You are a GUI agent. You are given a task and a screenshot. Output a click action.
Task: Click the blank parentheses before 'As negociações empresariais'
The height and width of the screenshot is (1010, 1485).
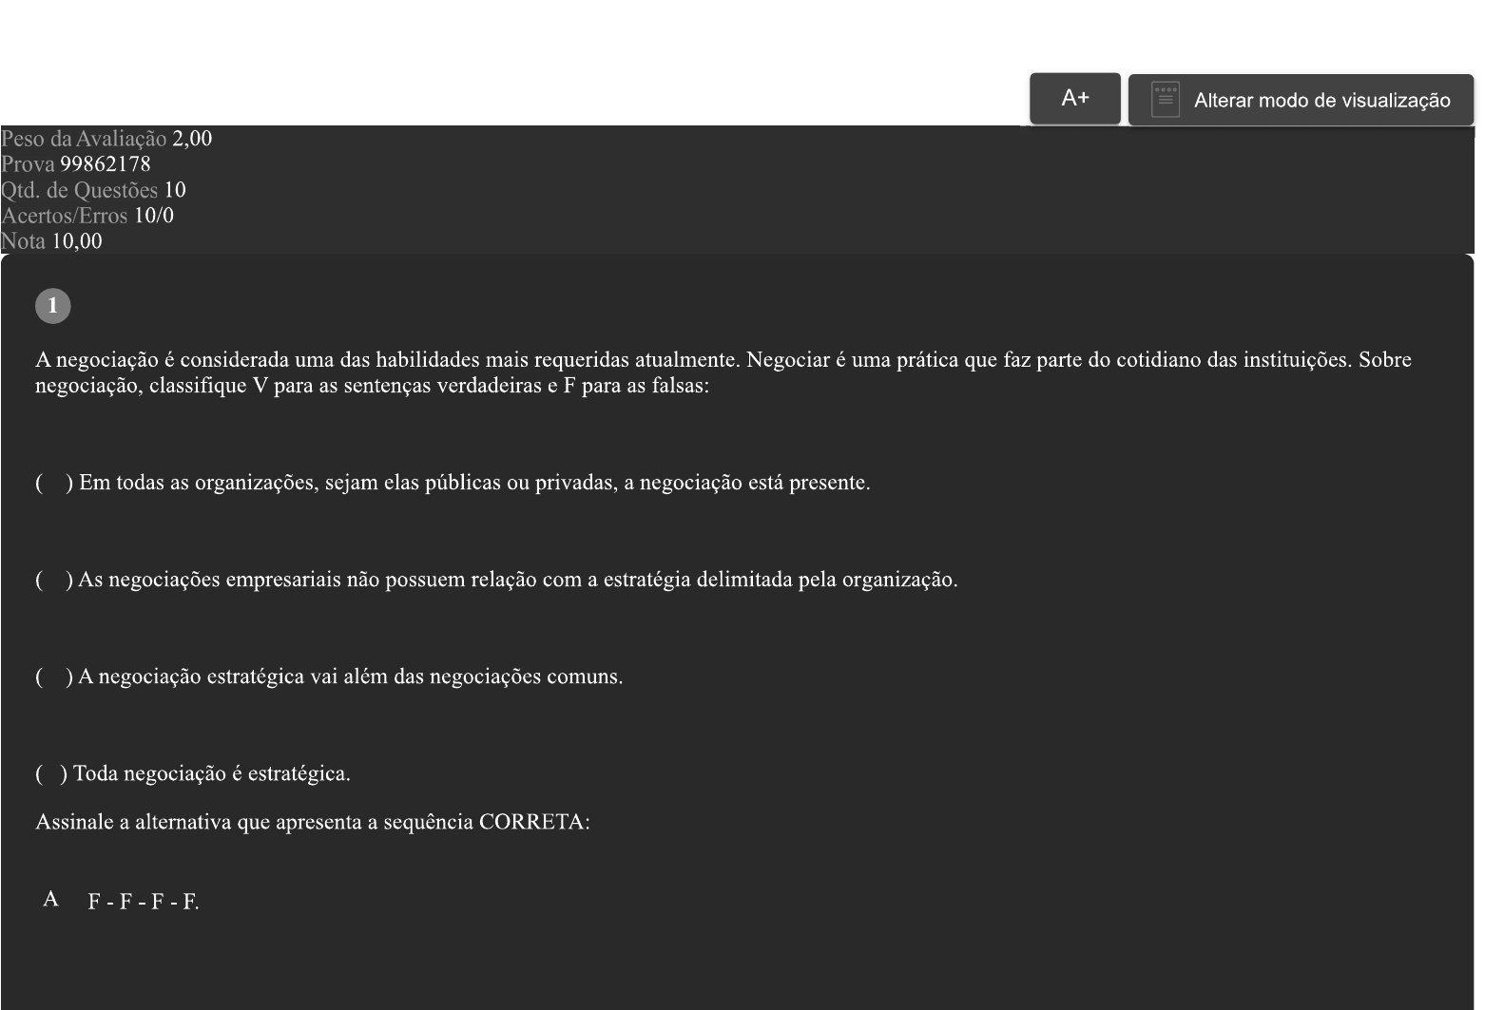point(53,580)
